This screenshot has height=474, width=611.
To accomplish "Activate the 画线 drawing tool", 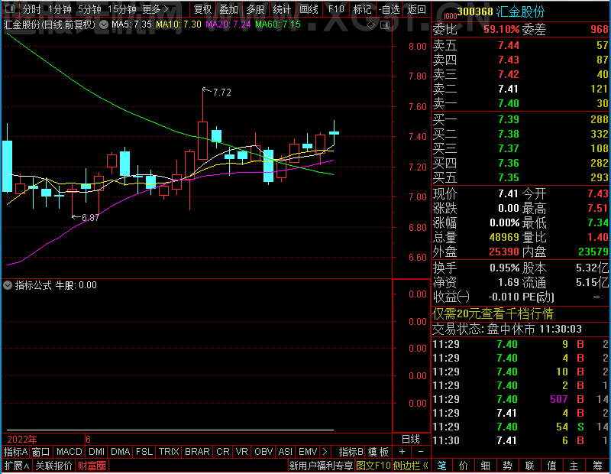I will click(309, 9).
